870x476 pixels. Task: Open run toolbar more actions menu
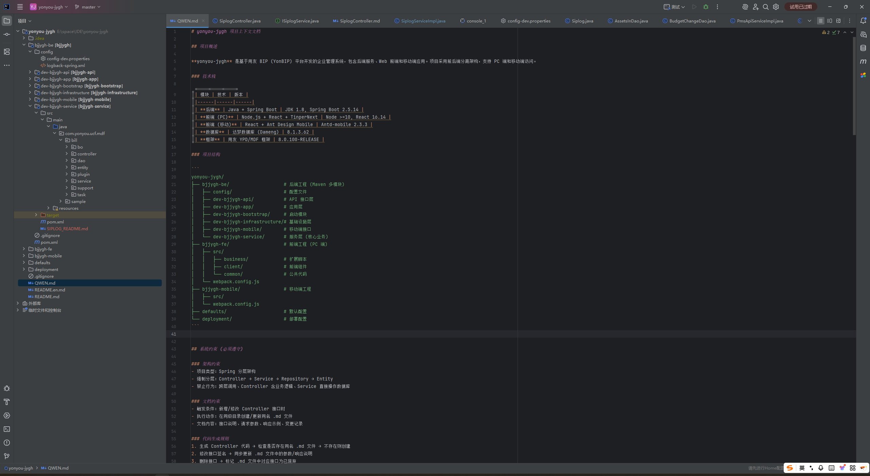point(717,7)
